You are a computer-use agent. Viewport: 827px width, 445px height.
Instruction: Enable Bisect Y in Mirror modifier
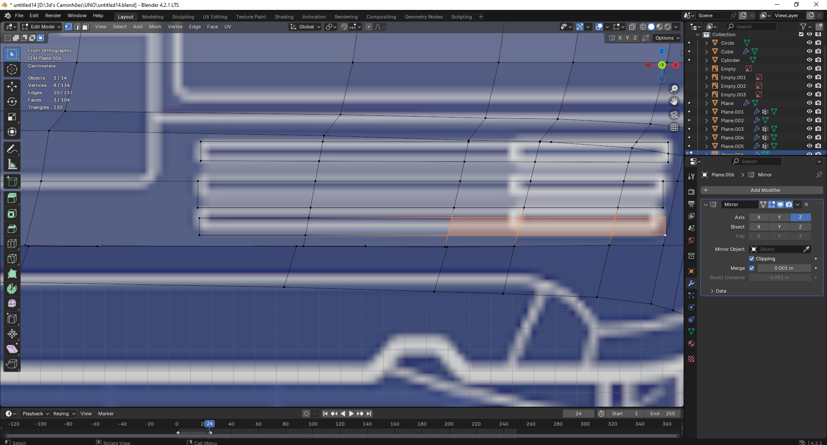pos(780,227)
